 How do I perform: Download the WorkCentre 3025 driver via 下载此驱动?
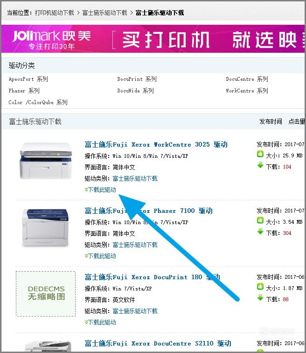100,190
